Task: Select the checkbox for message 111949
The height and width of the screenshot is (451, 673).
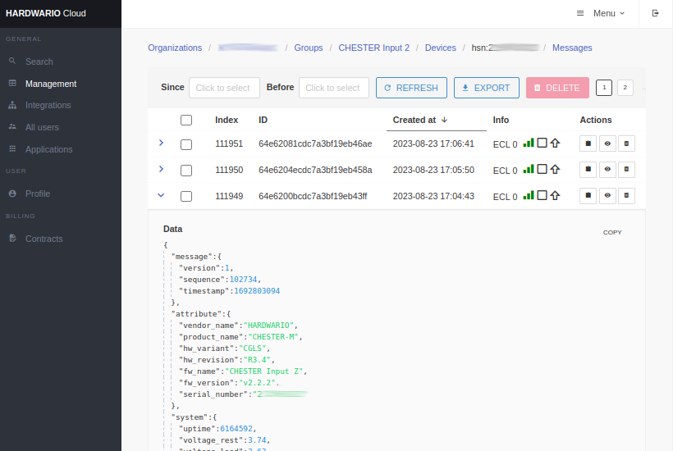Action: (x=186, y=197)
